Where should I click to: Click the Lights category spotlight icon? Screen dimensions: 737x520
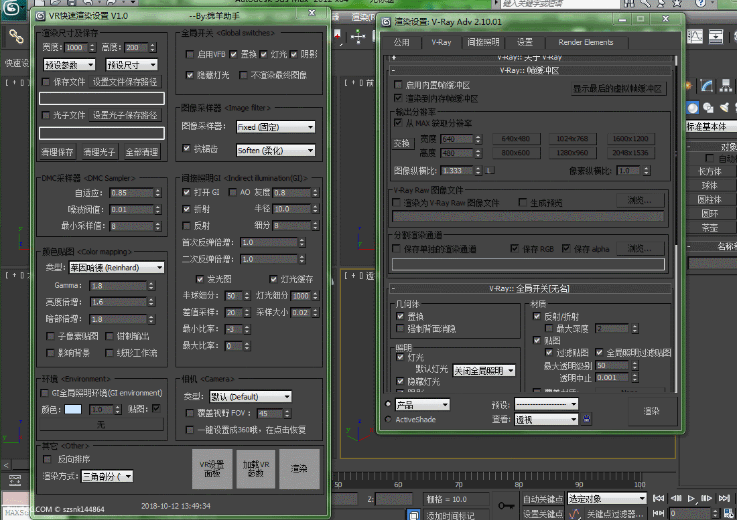(x=724, y=108)
